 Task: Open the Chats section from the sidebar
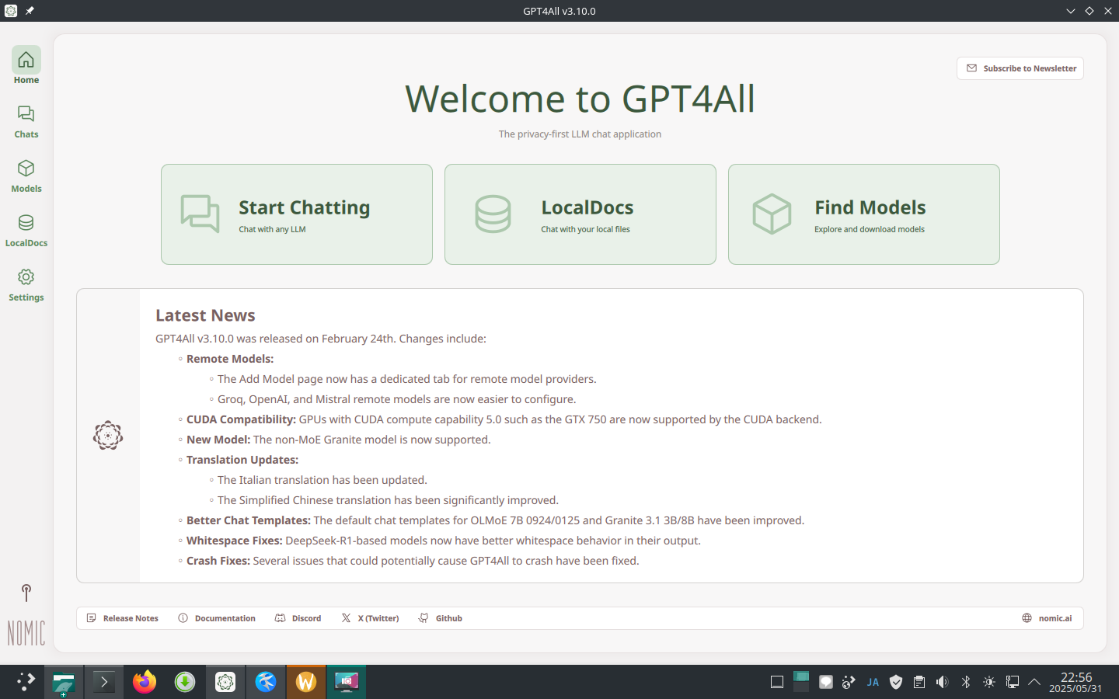tap(26, 120)
